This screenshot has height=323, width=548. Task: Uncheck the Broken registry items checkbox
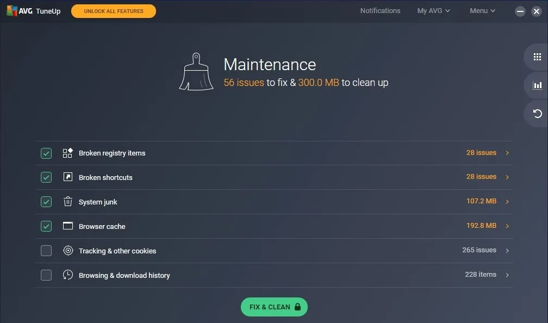(x=46, y=153)
